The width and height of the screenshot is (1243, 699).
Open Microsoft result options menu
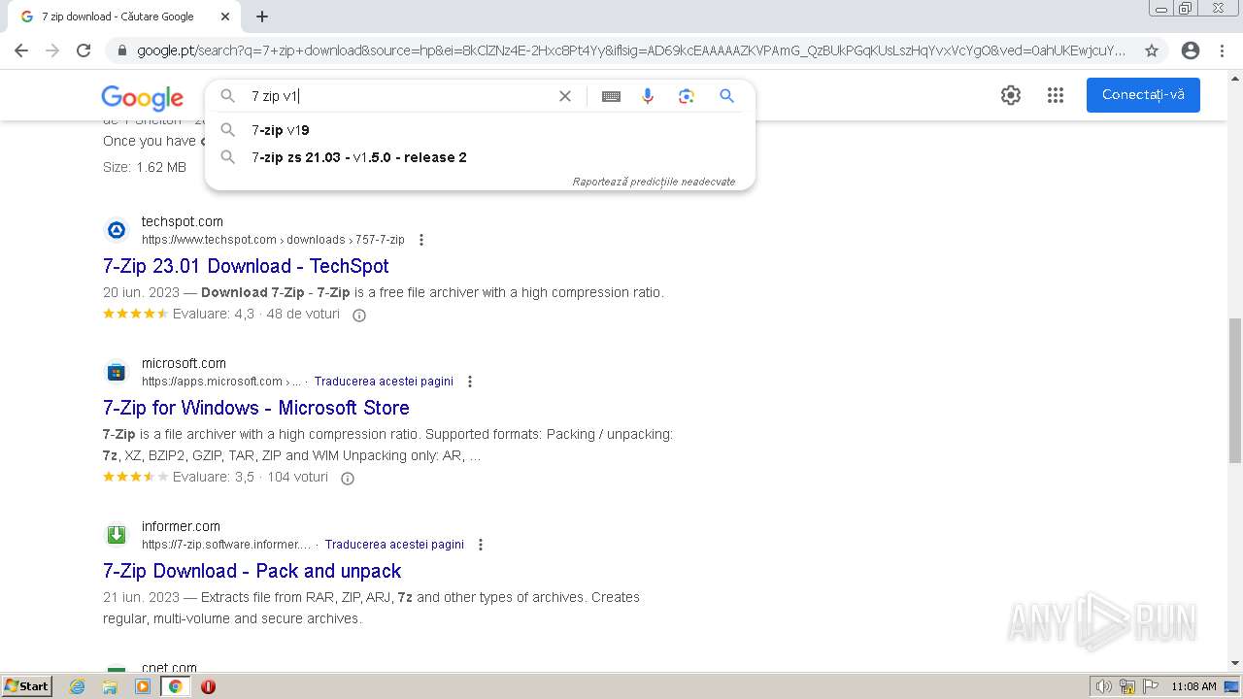(470, 382)
